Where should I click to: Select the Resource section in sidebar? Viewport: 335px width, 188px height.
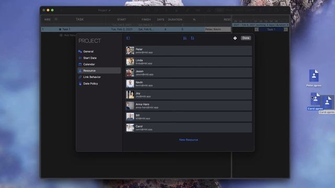point(99,70)
